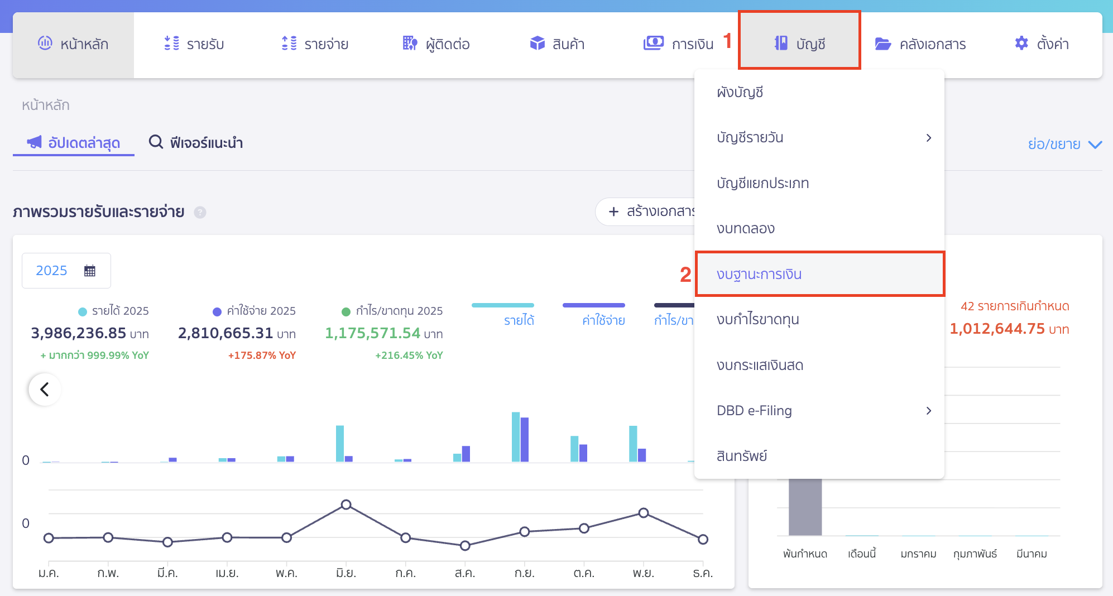Click the สินค้า product box icon
Viewport: 1113px width, 596px height.
point(537,43)
